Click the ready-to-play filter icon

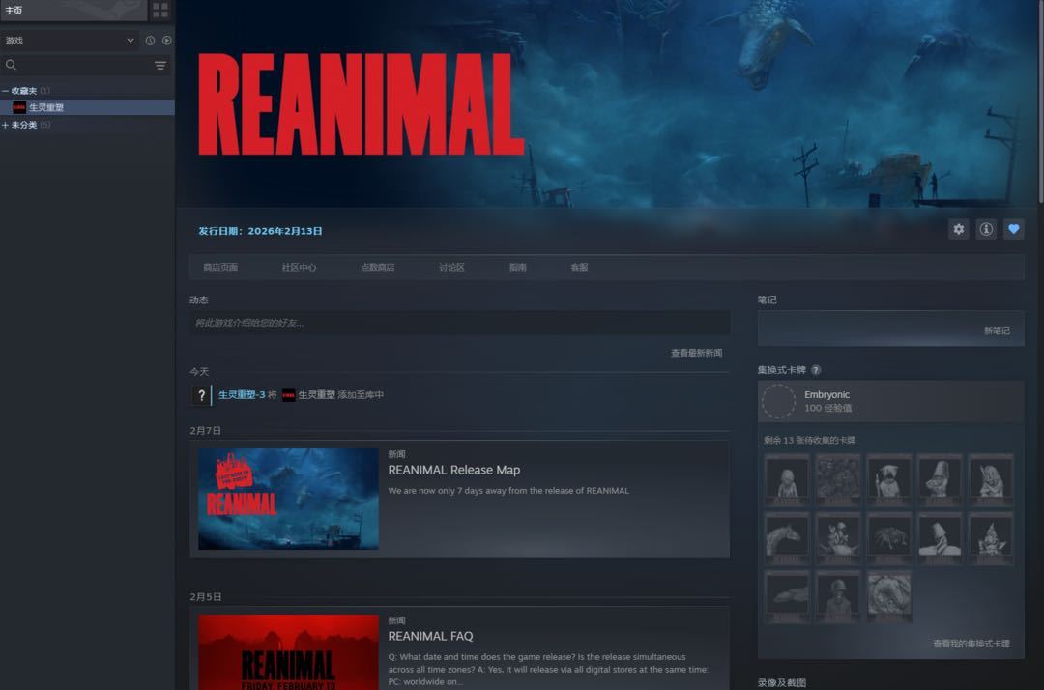click(x=167, y=41)
